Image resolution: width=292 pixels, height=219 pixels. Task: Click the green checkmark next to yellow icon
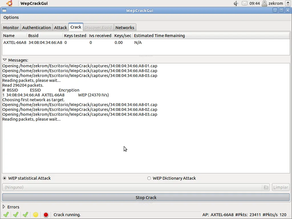pyautogui.click(x=25, y=214)
